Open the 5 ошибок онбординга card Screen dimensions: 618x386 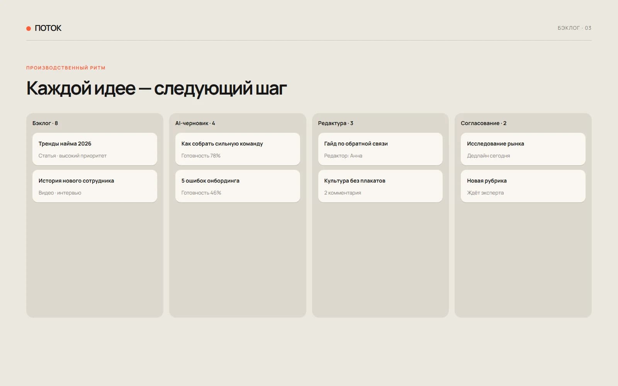238,186
